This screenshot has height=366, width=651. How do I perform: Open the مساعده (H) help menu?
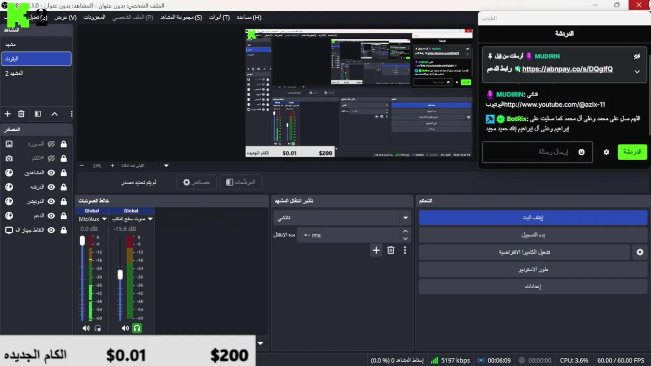click(249, 17)
